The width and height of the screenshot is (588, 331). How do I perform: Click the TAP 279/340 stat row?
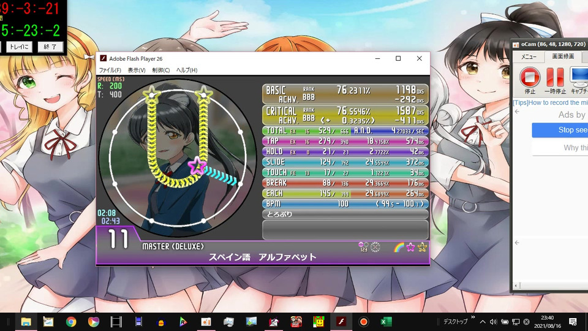345,142
